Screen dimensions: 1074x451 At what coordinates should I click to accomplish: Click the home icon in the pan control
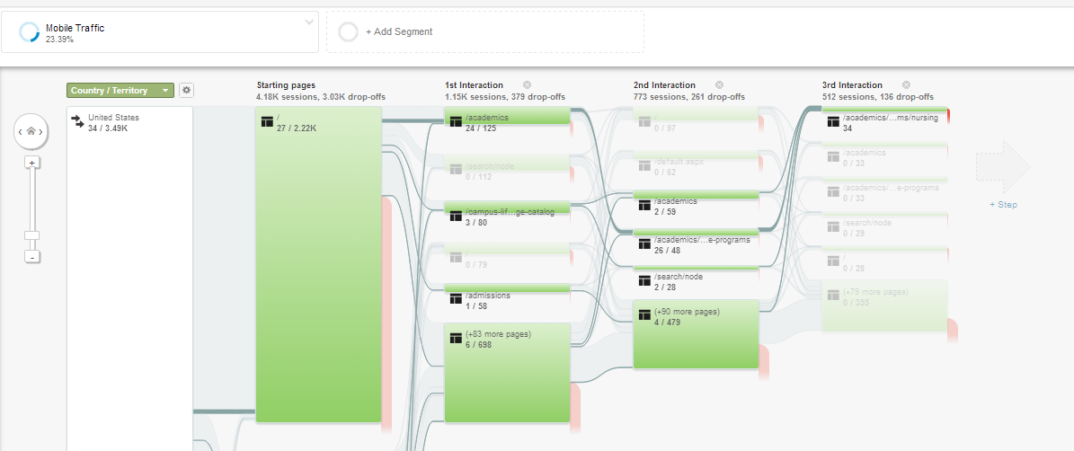tap(31, 131)
